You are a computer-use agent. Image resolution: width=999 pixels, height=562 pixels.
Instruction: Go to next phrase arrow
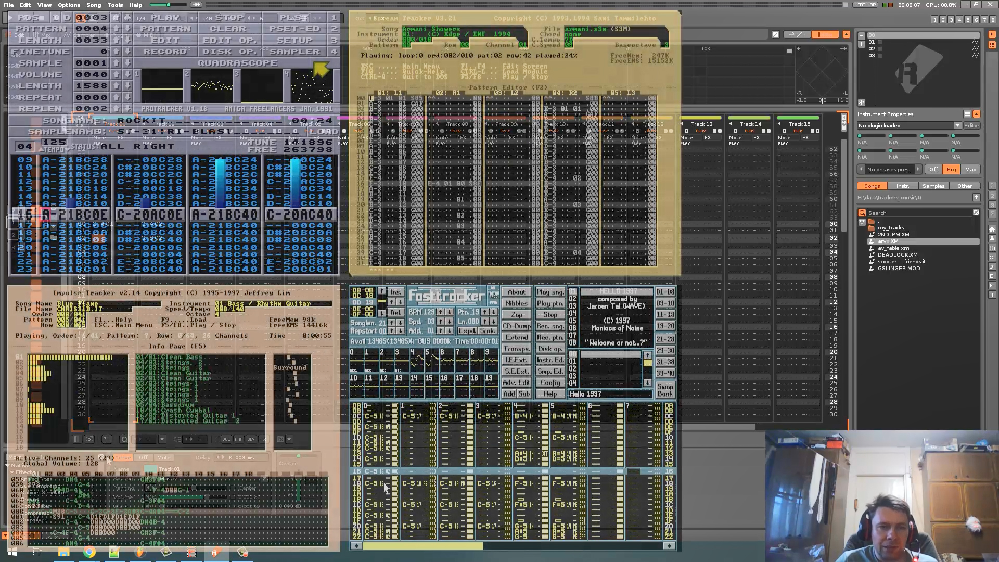(918, 169)
